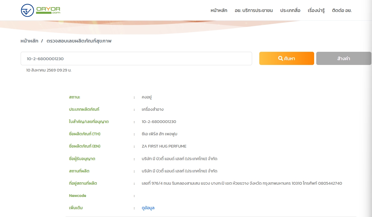Screen dimensions: 372x217
Task: Click Thai product name ซีเอ เฟิร์ส ฮัก เพอฟูม
Action: (x=159, y=134)
